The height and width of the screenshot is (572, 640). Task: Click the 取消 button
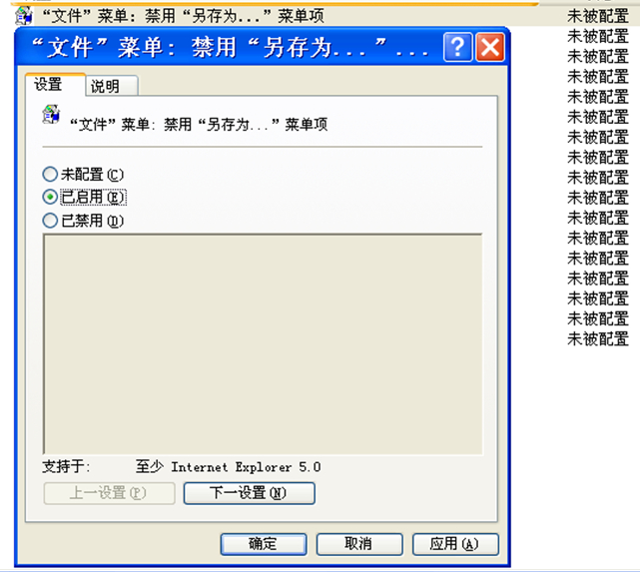coord(359,544)
